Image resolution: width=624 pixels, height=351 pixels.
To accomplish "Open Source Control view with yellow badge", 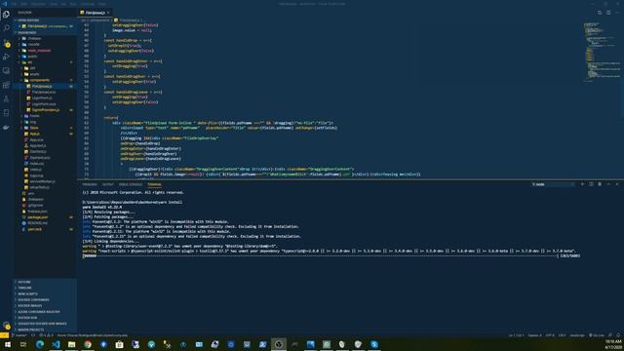I will [6, 43].
